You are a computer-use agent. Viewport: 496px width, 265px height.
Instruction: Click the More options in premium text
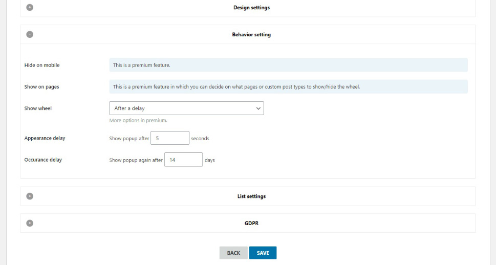point(138,121)
